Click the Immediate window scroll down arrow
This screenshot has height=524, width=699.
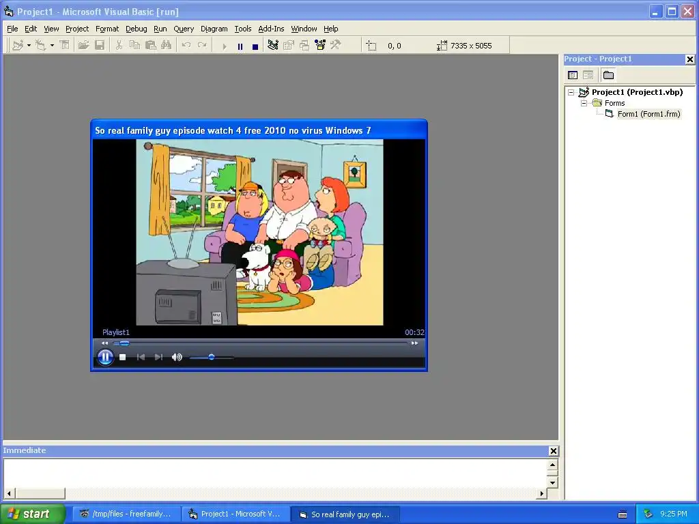tap(552, 483)
